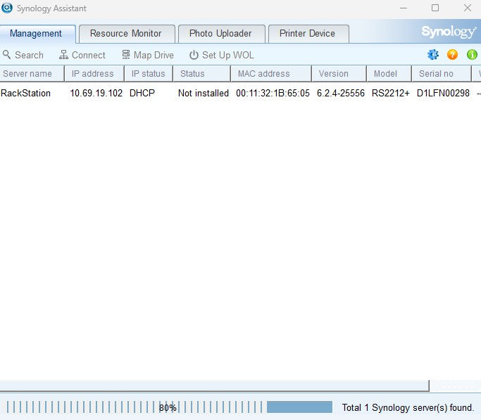The image size is (481, 420).
Task: Minimize the Synology Assistant window
Action: point(404,8)
